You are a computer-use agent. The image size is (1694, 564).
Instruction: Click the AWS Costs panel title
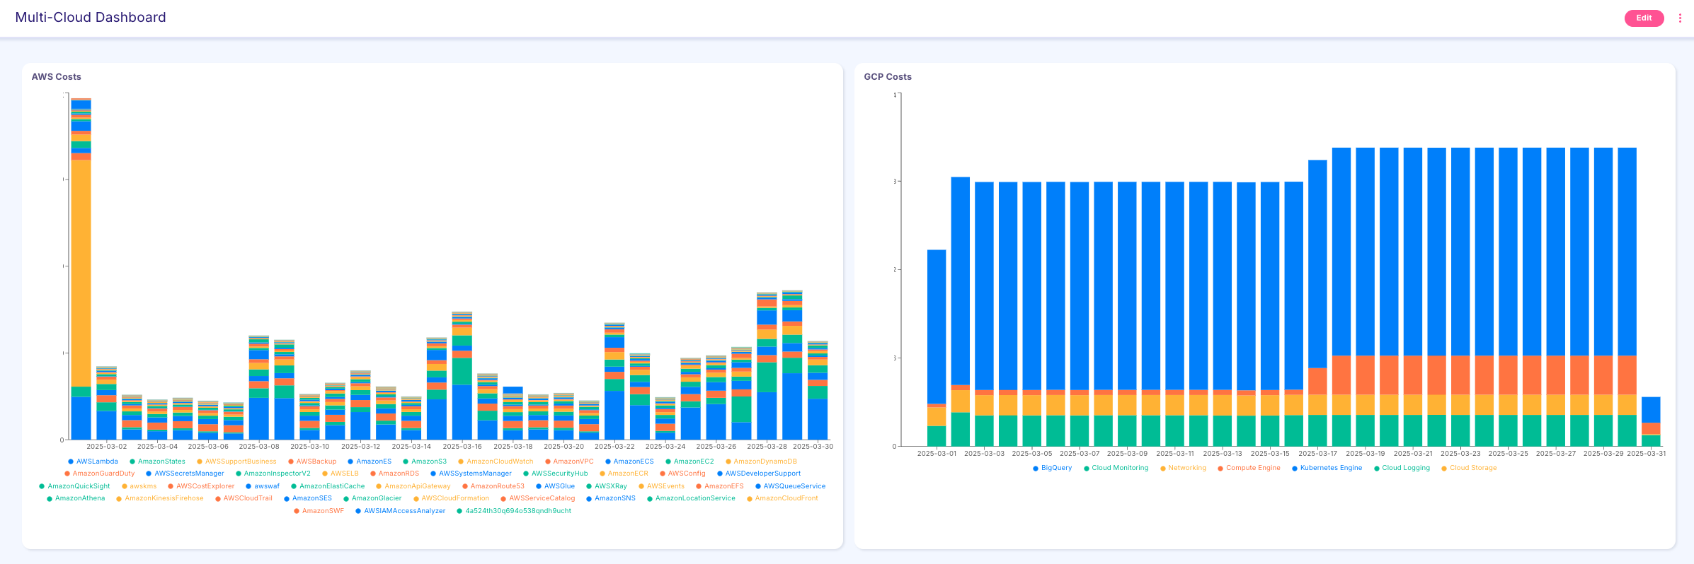pyautogui.click(x=57, y=77)
